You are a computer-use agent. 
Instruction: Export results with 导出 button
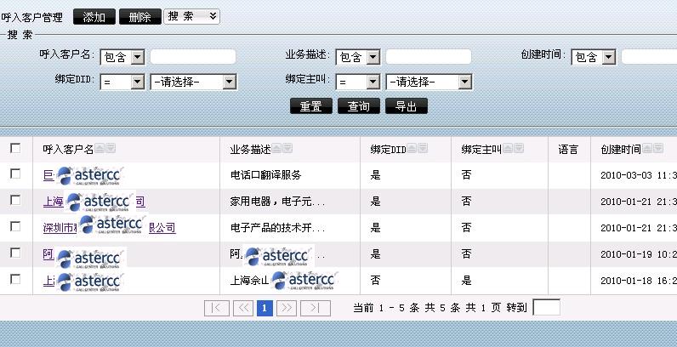tap(407, 106)
